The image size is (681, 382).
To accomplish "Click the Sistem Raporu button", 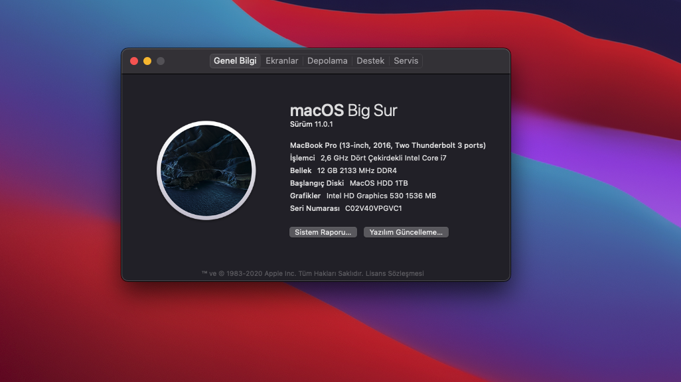I will click(x=323, y=232).
